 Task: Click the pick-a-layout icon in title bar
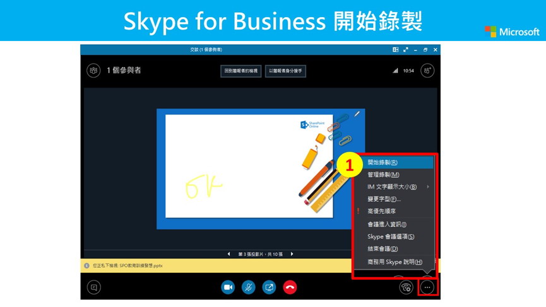(x=396, y=50)
